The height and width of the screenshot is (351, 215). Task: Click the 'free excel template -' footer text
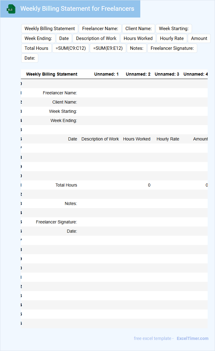154,338
